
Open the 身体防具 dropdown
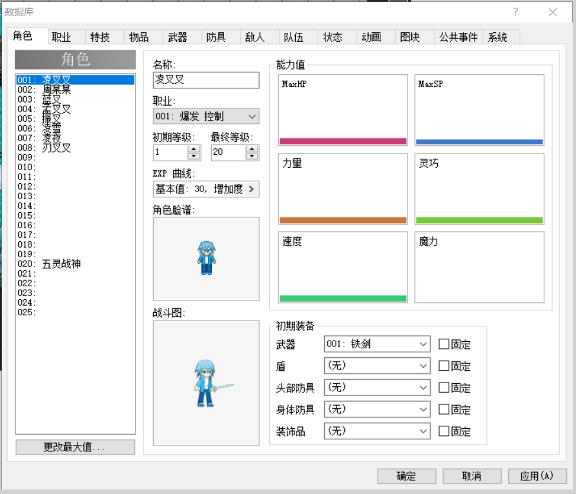point(377,410)
